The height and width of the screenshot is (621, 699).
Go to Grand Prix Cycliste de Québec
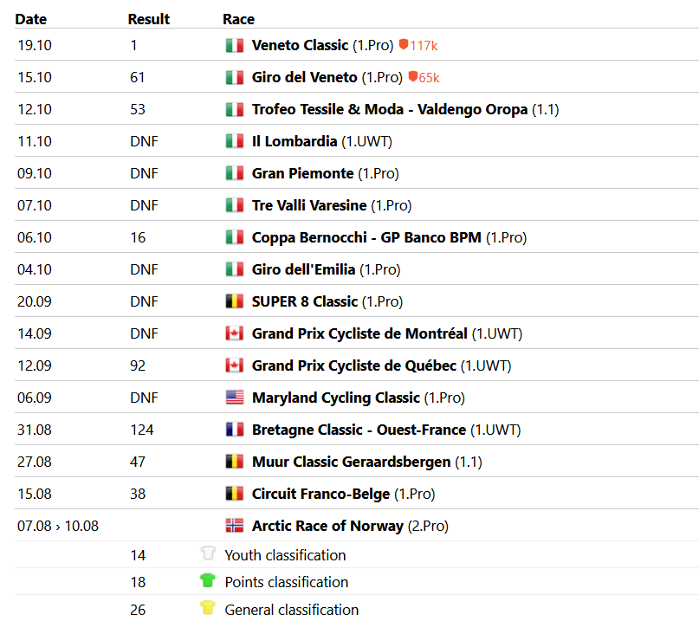[x=353, y=365]
